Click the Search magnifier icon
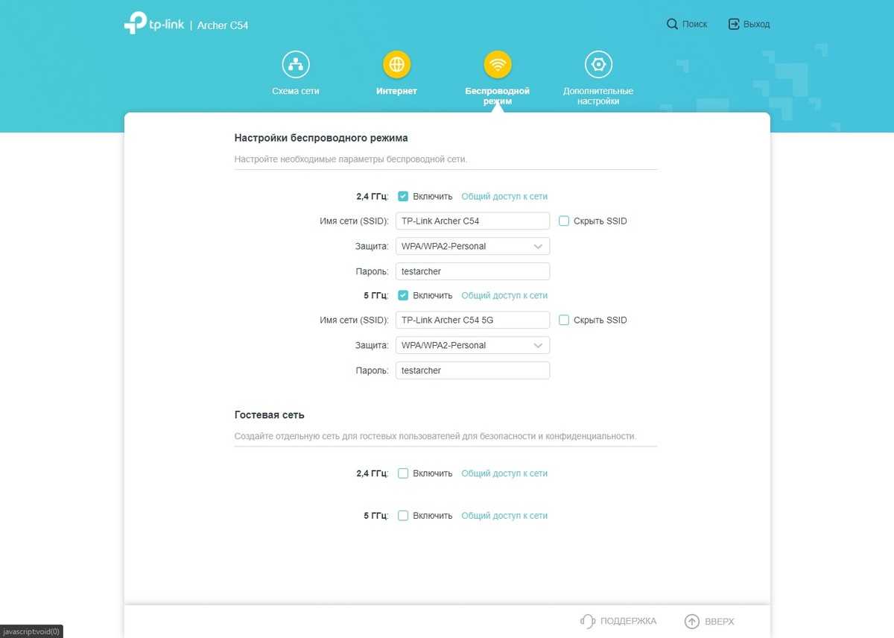The image size is (894, 638). [672, 24]
